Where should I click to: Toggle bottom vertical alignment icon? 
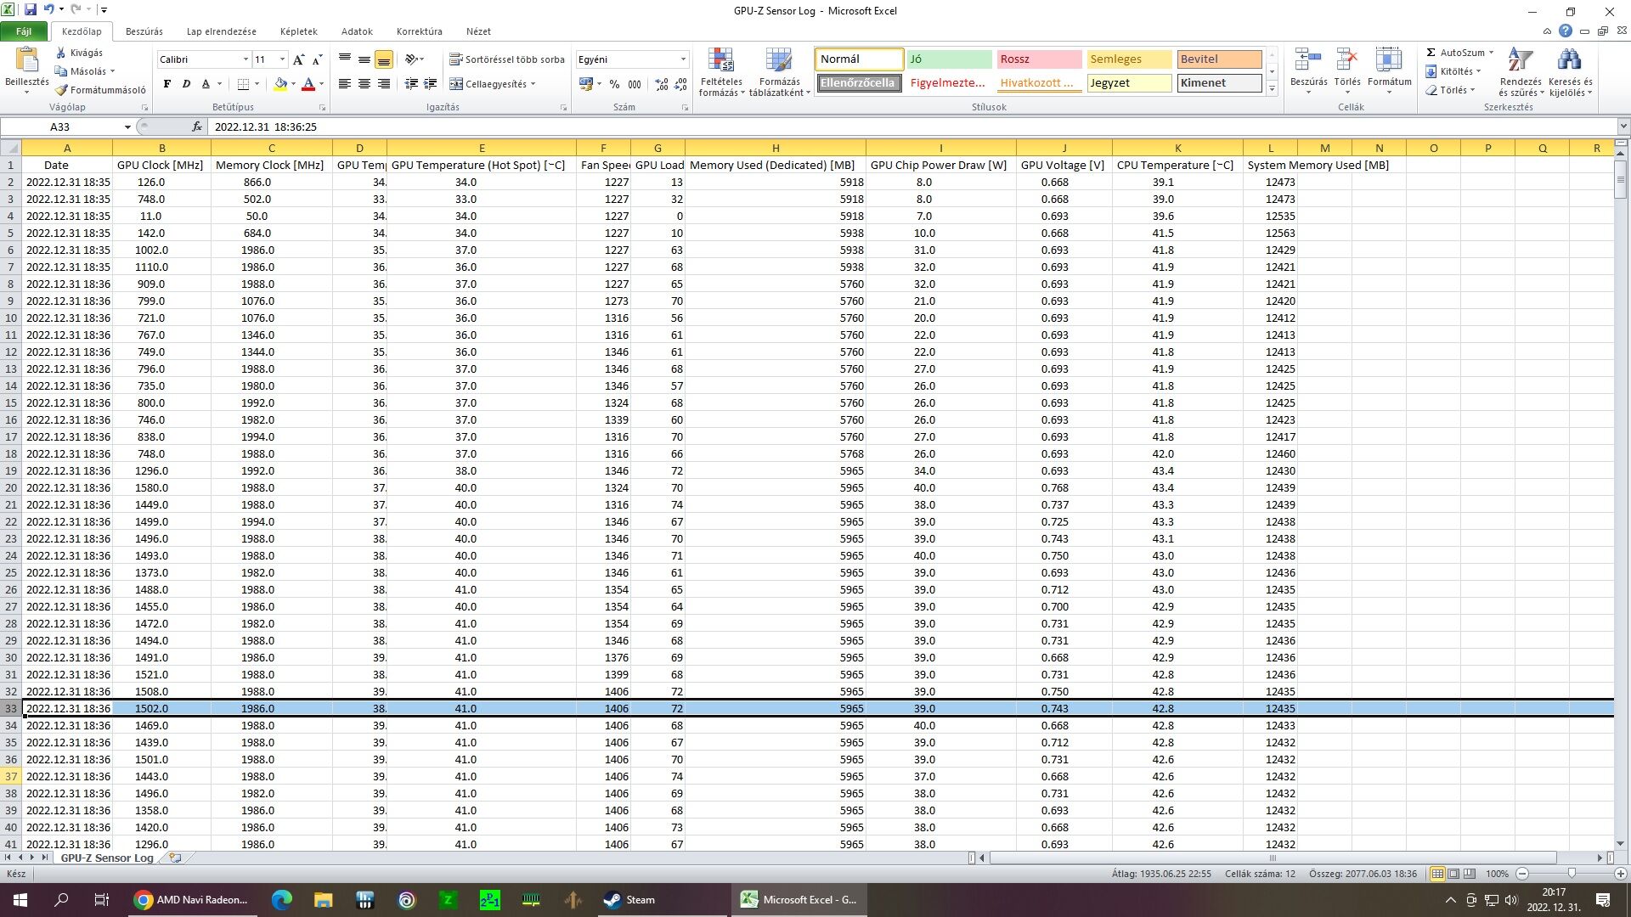(x=384, y=59)
